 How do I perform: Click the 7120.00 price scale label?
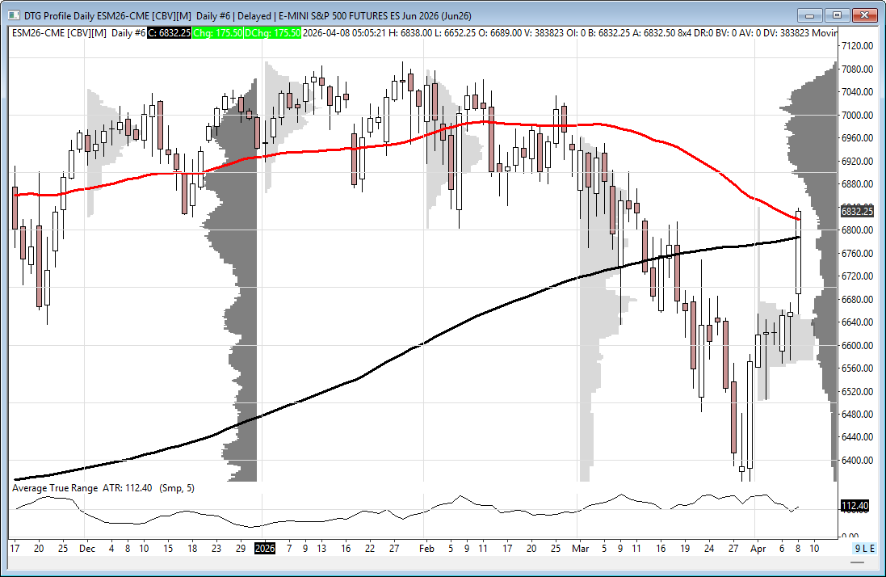[x=857, y=46]
